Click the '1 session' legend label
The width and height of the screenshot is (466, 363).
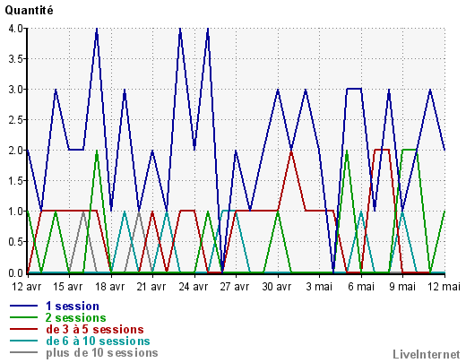pos(73,307)
